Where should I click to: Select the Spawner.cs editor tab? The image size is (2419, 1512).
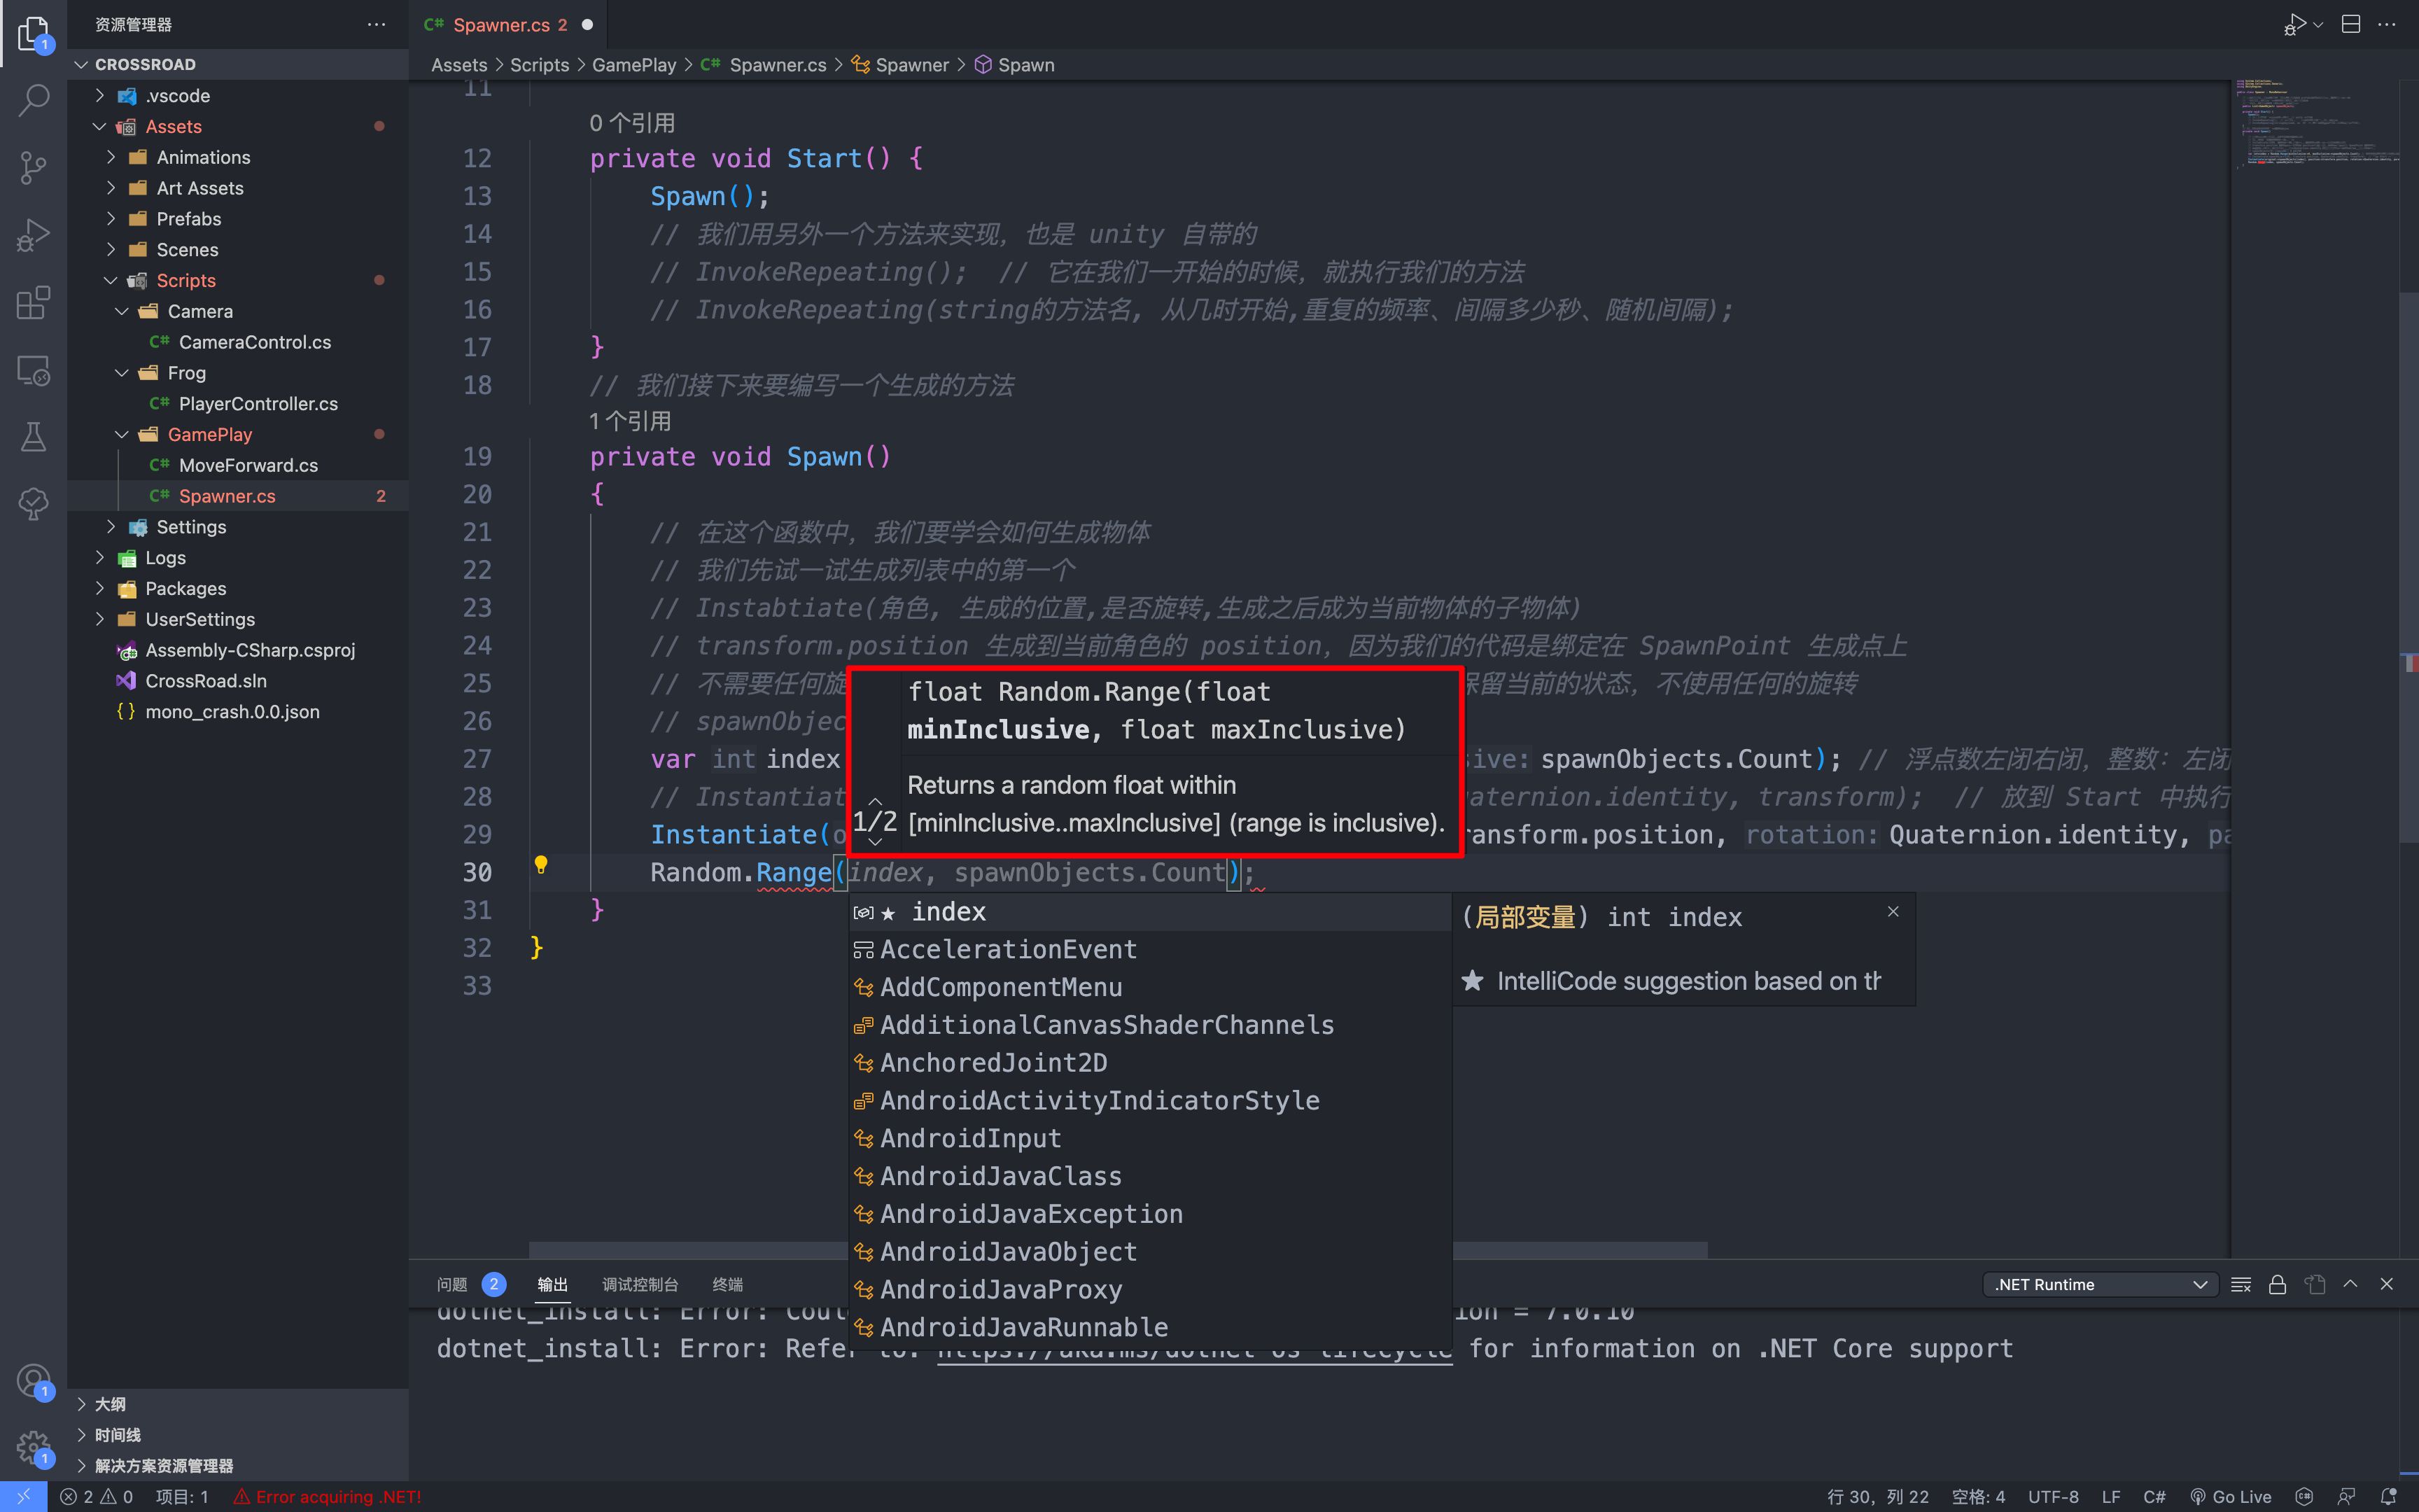coord(509,24)
